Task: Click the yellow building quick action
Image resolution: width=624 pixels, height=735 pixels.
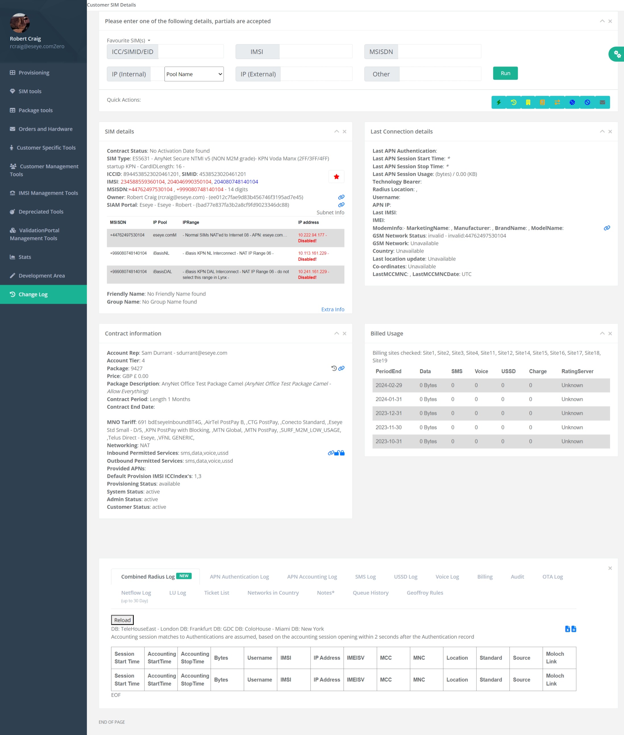Action: (528, 102)
